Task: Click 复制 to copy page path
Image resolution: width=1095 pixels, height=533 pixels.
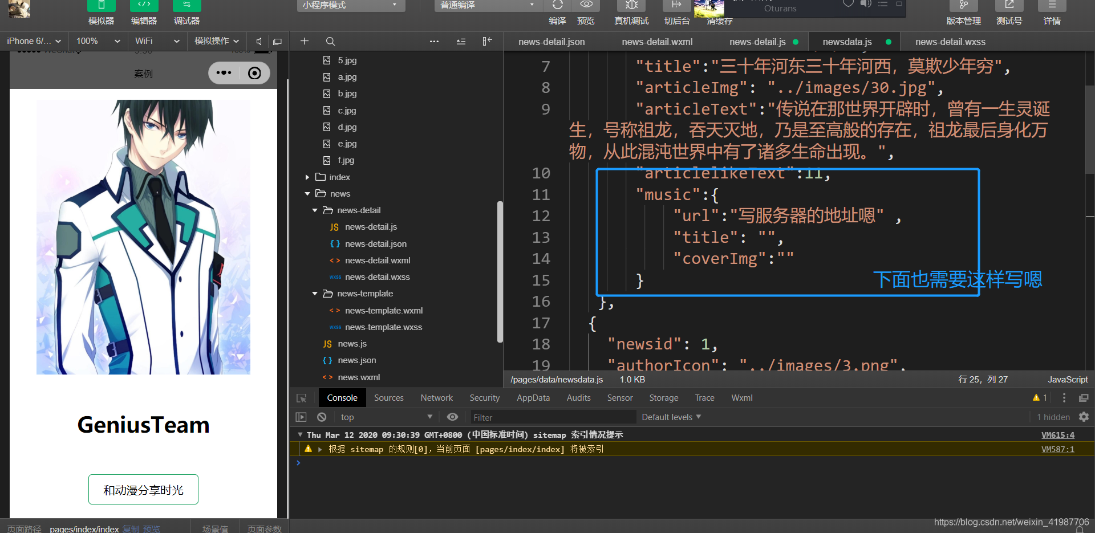Action: click(131, 529)
